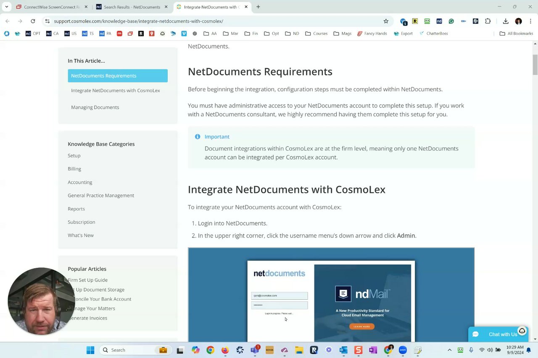Open Zoom from the taskbar
The height and width of the screenshot is (358, 538).
(x=403, y=350)
